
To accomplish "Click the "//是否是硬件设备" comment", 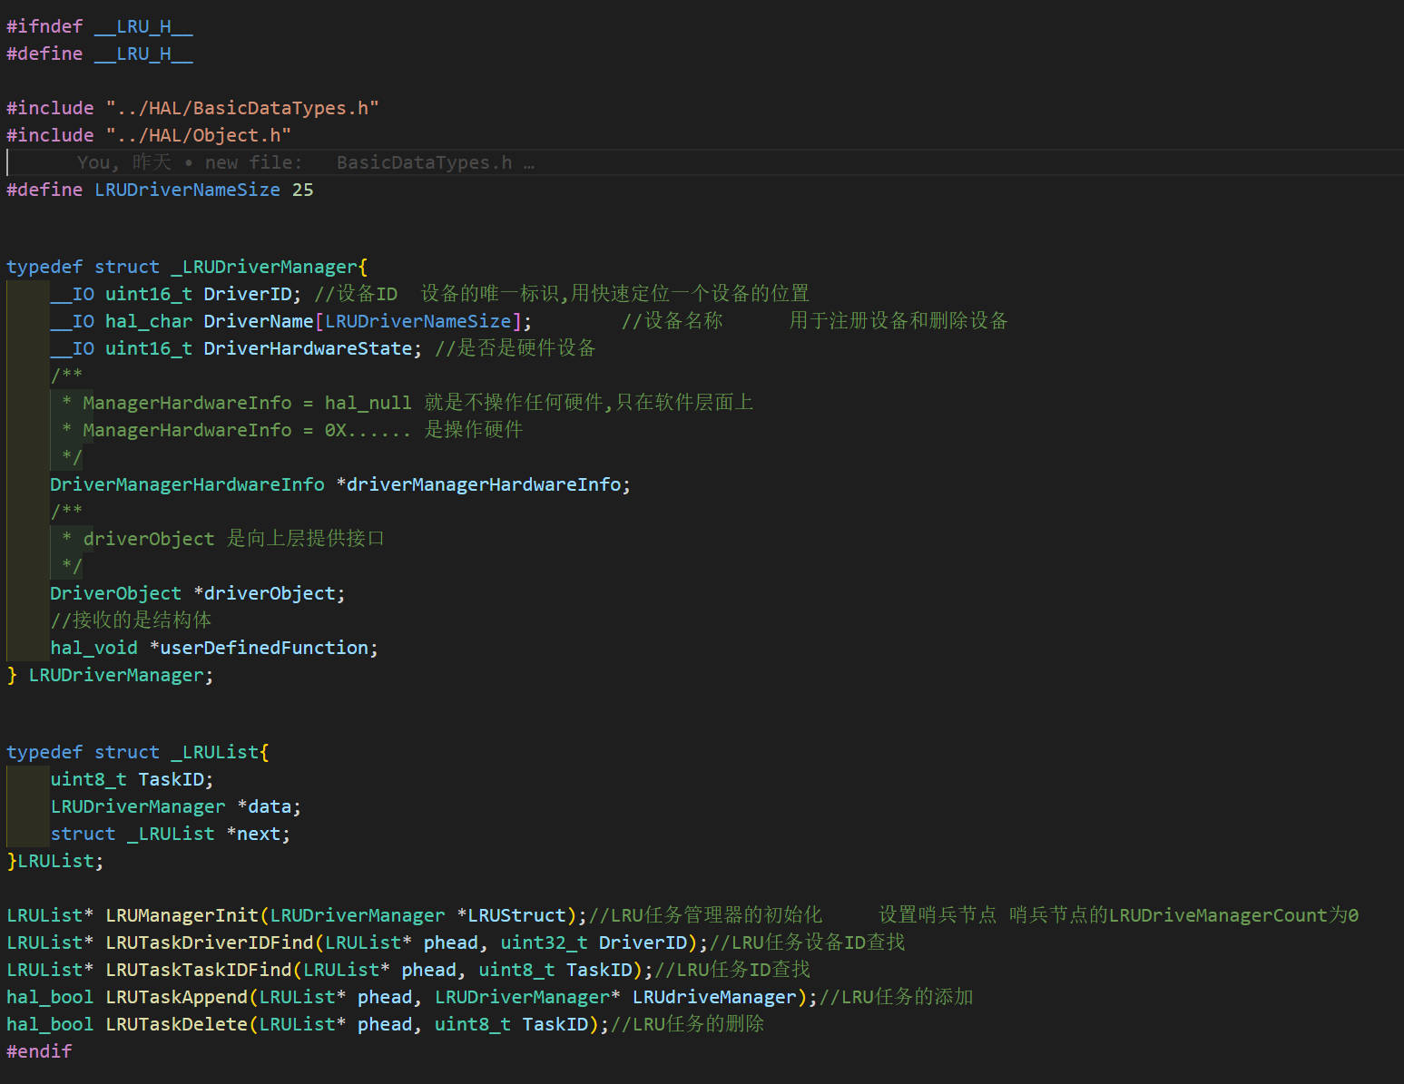I will [x=515, y=348].
